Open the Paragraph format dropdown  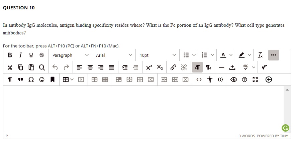pos(71,55)
